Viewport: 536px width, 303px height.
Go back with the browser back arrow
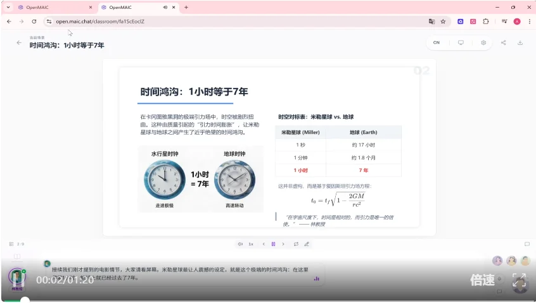click(9, 21)
